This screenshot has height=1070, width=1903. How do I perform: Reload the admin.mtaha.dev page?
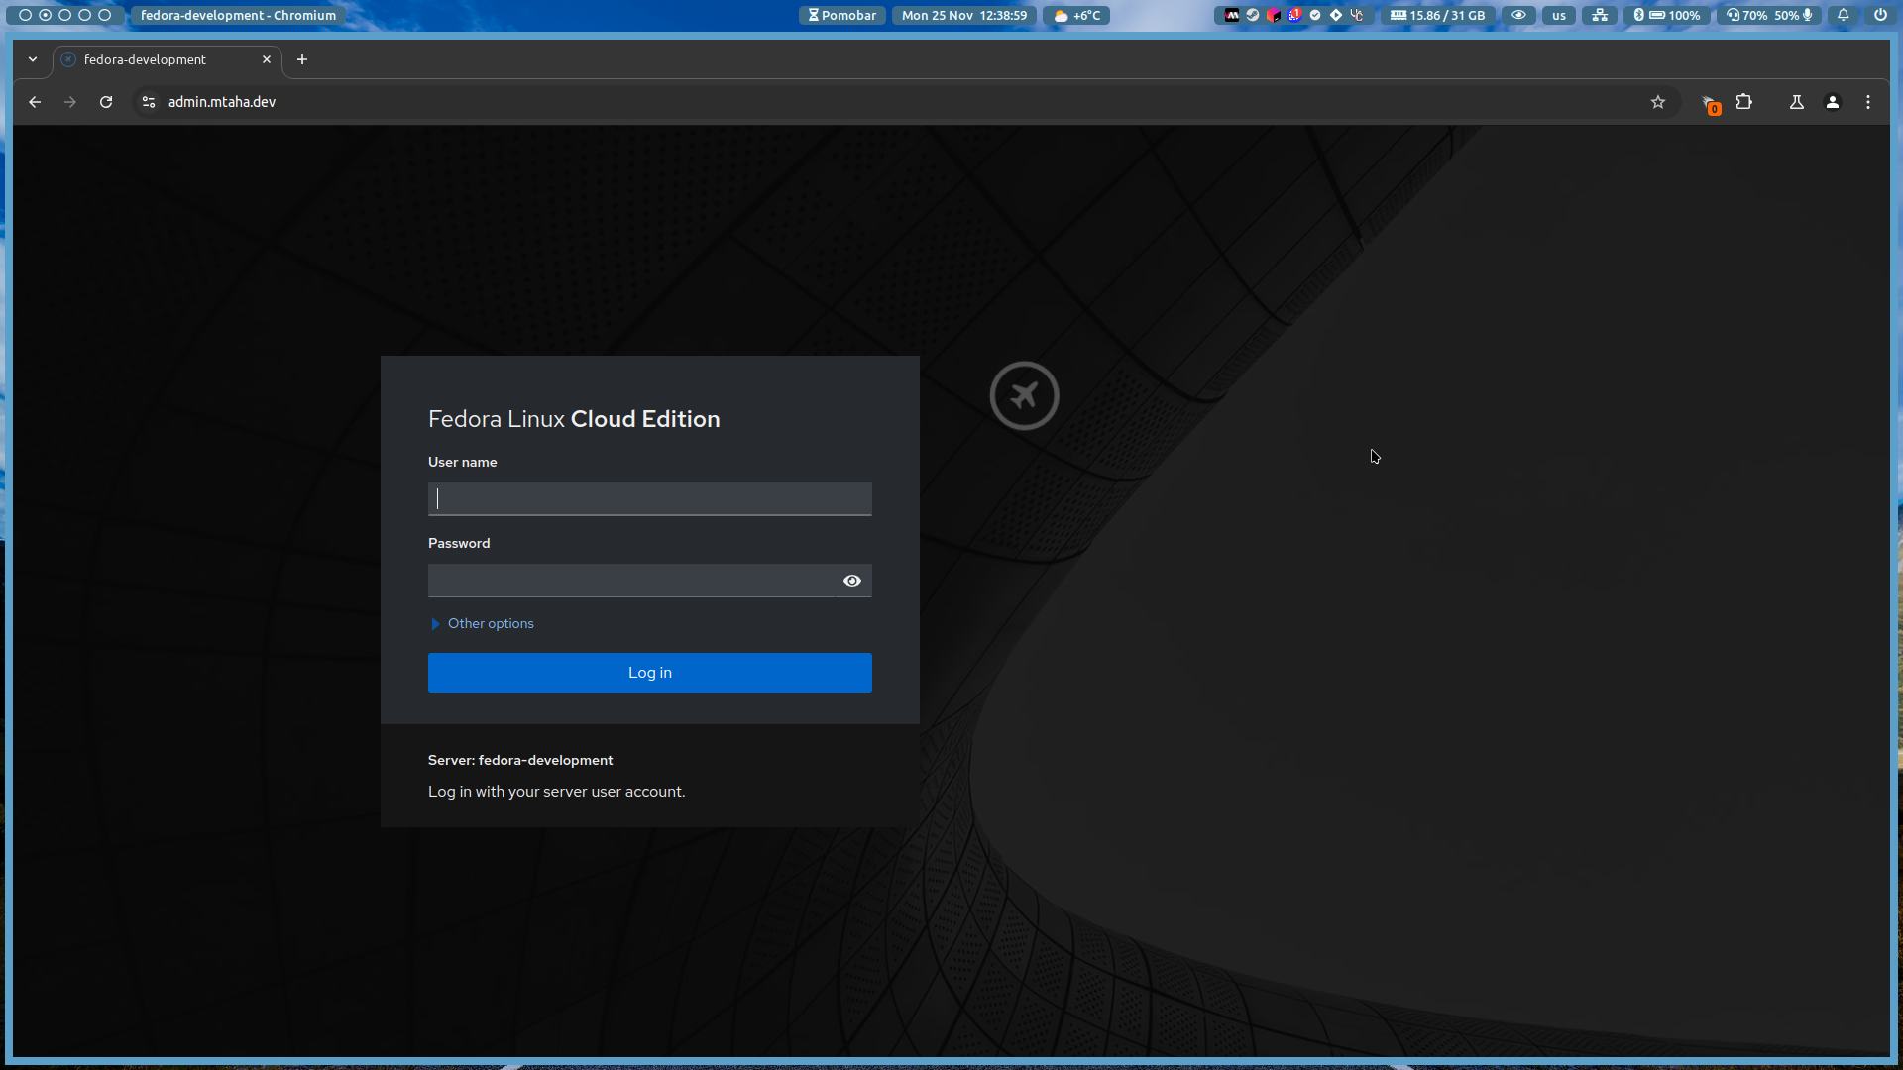tap(106, 102)
